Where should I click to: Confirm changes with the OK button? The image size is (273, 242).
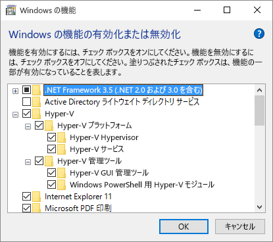click(x=184, y=226)
